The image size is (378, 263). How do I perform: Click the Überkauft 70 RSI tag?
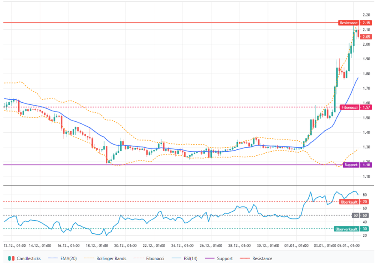(x=353, y=202)
